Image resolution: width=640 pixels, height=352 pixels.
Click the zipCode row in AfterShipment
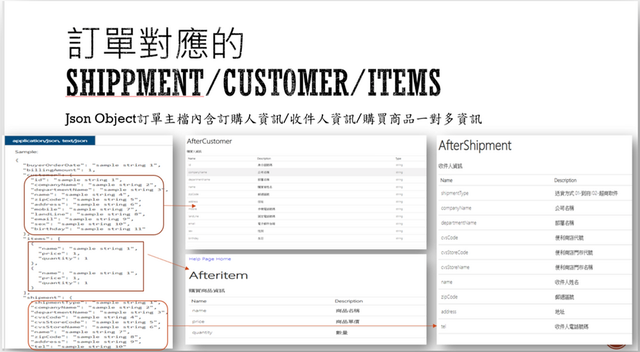coord(535,297)
